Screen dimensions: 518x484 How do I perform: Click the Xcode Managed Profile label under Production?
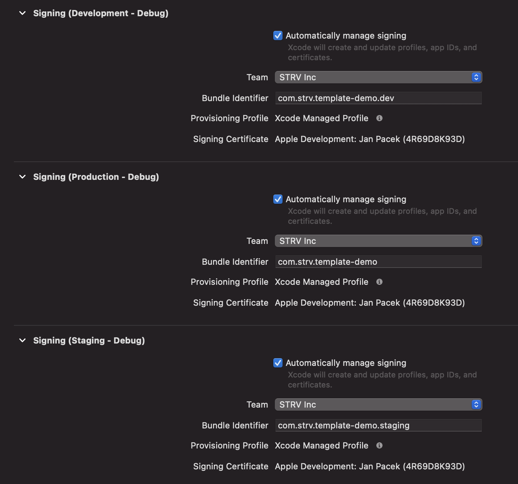[322, 282]
